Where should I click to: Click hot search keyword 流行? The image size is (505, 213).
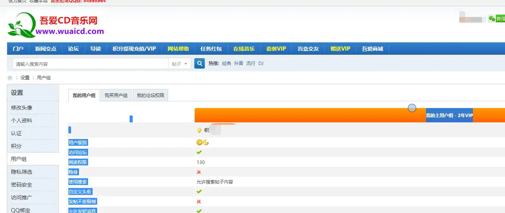pos(251,63)
